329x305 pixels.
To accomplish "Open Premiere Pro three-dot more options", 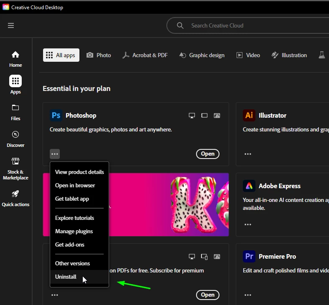I will [248, 295].
